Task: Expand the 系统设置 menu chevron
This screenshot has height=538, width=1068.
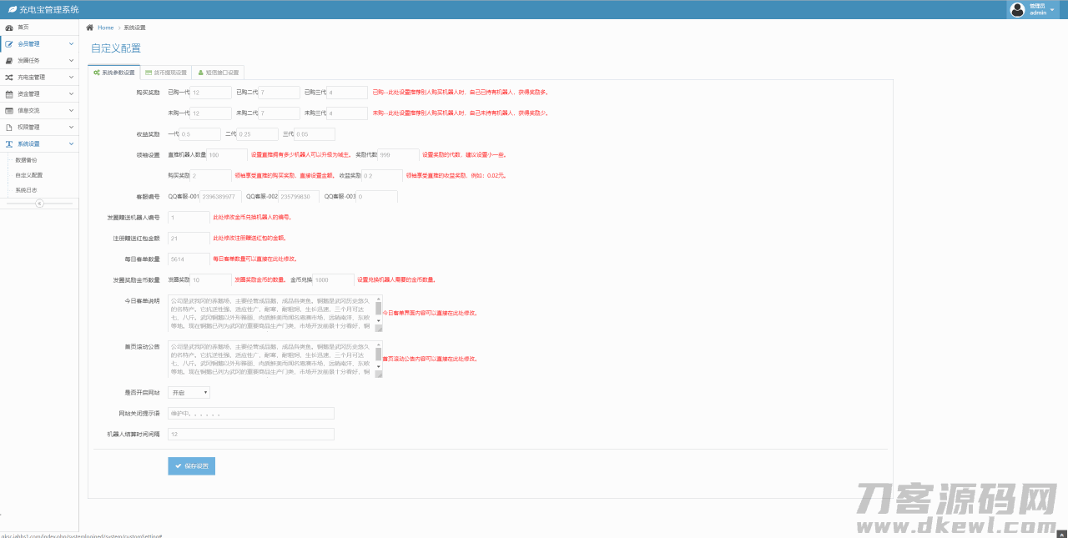Action: coord(72,143)
